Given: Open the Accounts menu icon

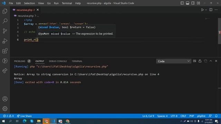Looking at the screenshot, I should (x=5, y=99).
